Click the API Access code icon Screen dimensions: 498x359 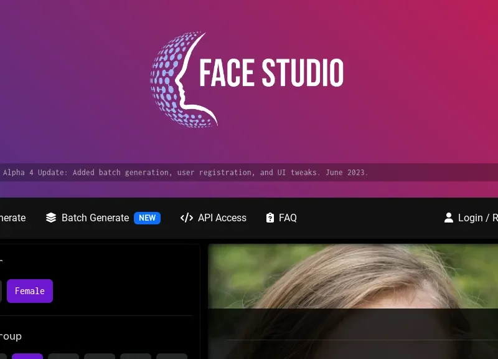click(187, 218)
